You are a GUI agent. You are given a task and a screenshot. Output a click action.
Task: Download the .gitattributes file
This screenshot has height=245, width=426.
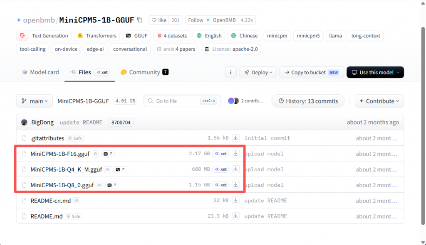(235, 138)
